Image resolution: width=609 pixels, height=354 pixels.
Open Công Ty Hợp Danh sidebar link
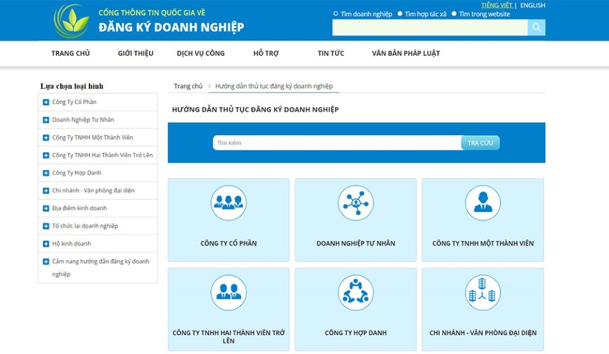(77, 173)
